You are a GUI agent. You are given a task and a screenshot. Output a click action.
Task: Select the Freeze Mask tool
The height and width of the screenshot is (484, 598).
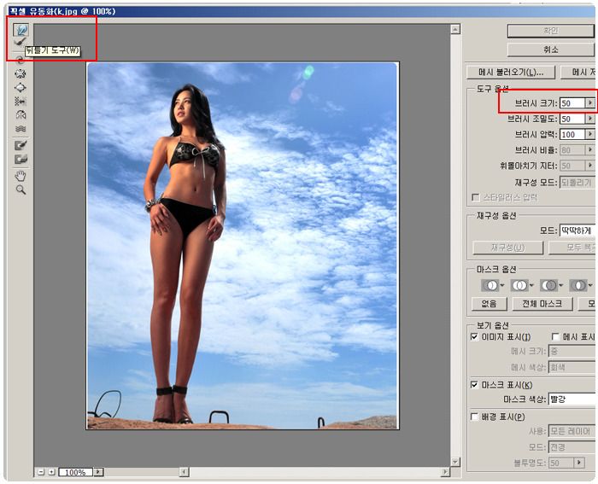(21, 146)
